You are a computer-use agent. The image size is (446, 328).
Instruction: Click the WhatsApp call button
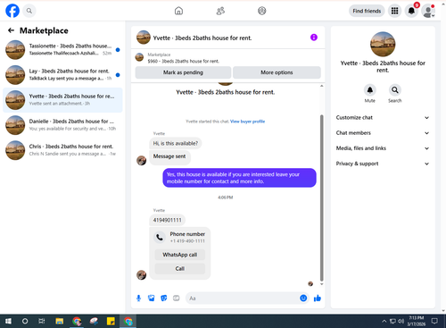pos(179,255)
